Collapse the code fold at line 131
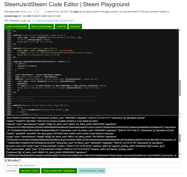Screen dimensions: 187x177 point(11,62)
